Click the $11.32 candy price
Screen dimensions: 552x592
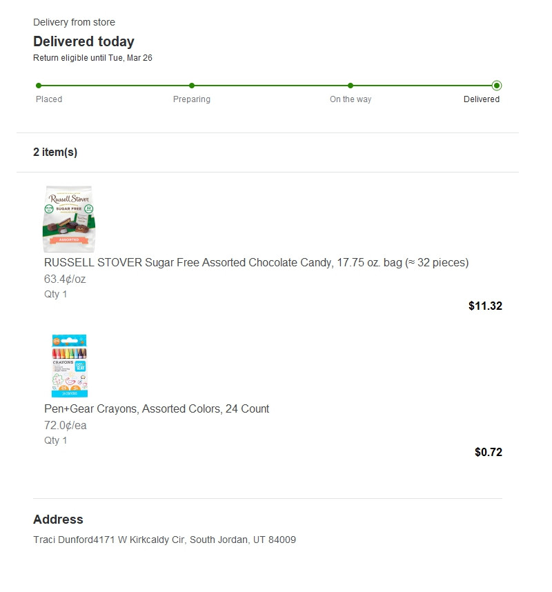pos(485,306)
